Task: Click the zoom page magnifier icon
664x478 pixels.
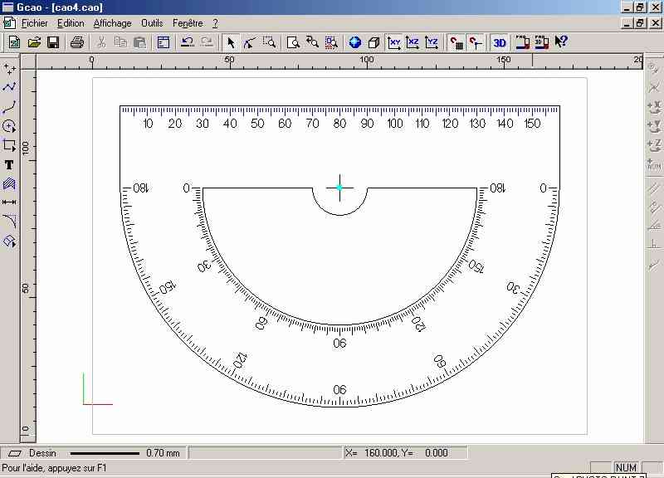Action: [x=293, y=42]
